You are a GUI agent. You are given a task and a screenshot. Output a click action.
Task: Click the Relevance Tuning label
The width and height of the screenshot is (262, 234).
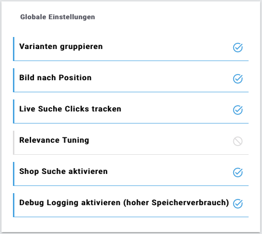pyautogui.click(x=54, y=140)
